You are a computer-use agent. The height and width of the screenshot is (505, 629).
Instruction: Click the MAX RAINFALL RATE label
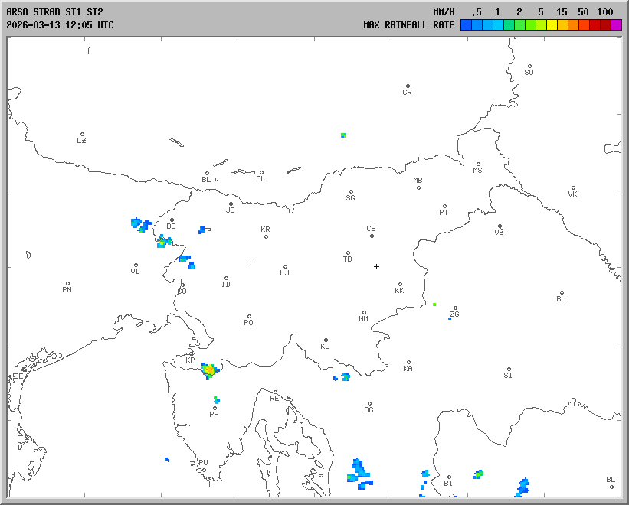tap(408, 25)
